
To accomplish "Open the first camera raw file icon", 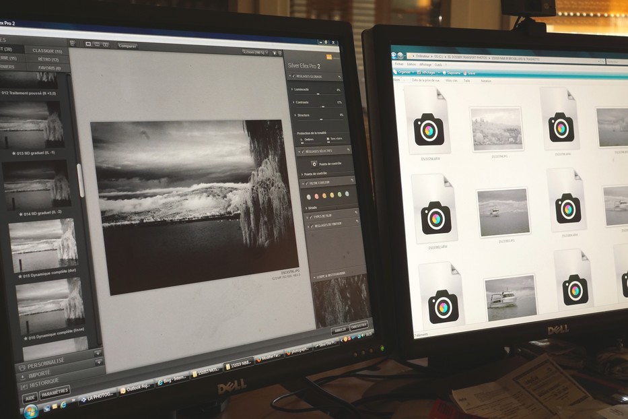I will [x=427, y=122].
